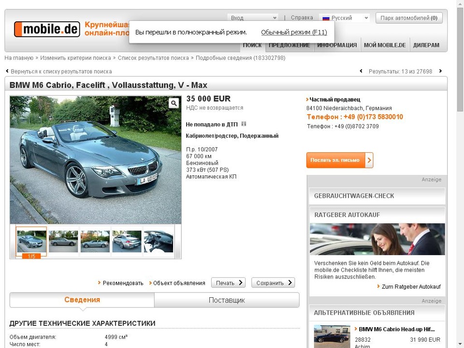The height and width of the screenshot is (348, 464).
Task: Select fourth thumbnail rear view
Action: click(127, 242)
